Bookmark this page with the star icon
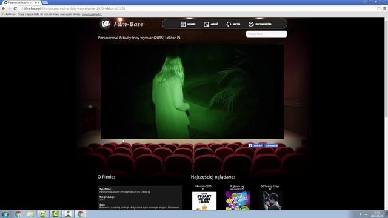Screen dimensions: 388x218 (378, 8)
